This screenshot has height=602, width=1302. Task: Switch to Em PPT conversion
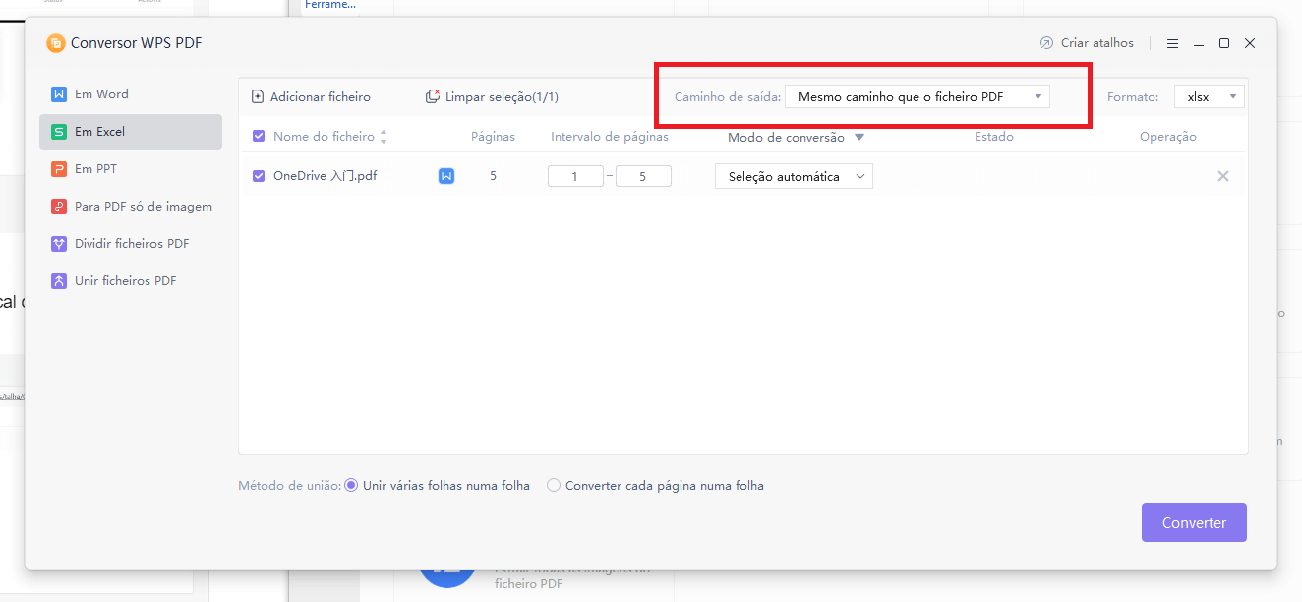click(131, 169)
